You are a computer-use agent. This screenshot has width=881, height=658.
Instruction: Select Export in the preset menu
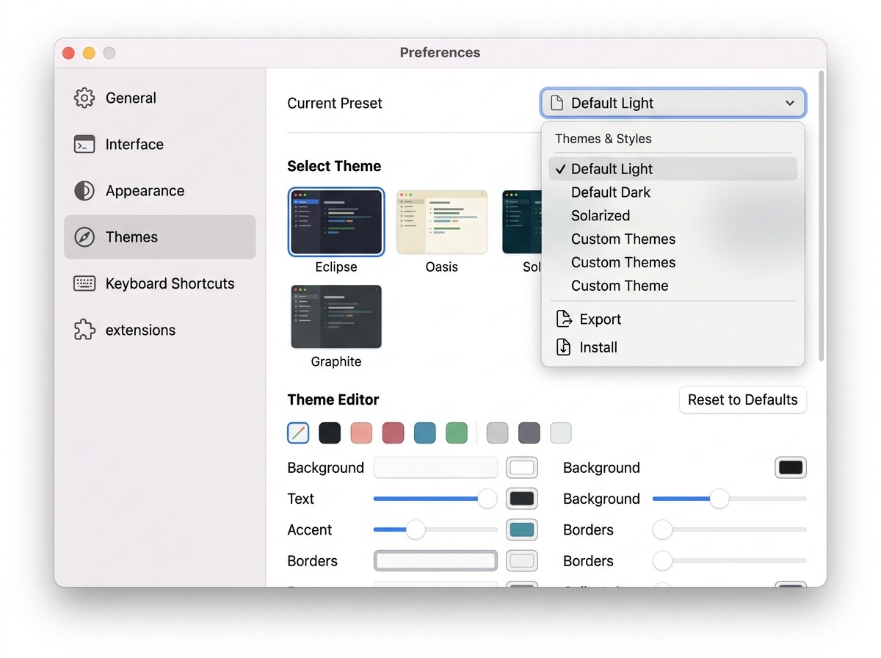[672, 319]
